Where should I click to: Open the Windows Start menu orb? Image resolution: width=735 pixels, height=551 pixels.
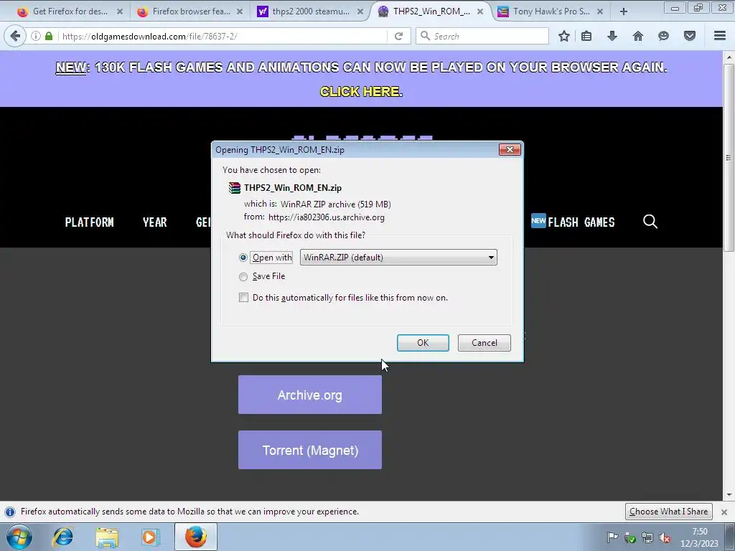[19, 537]
